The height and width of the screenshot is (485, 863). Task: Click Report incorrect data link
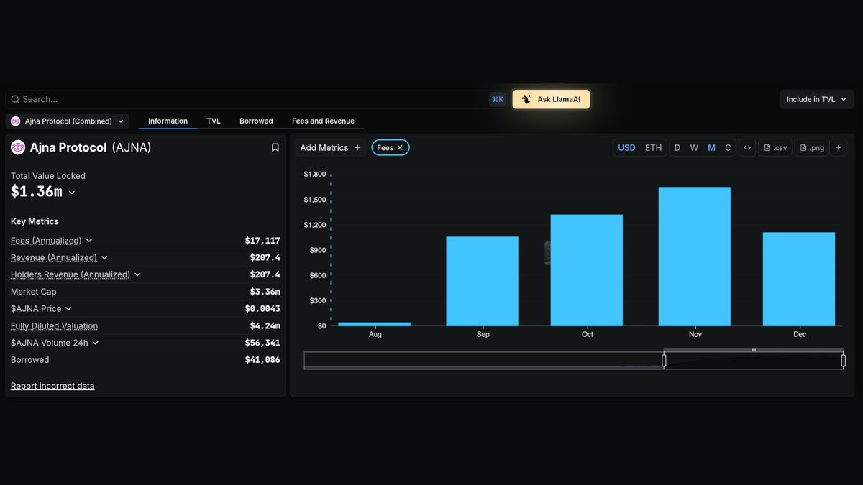[x=52, y=386]
